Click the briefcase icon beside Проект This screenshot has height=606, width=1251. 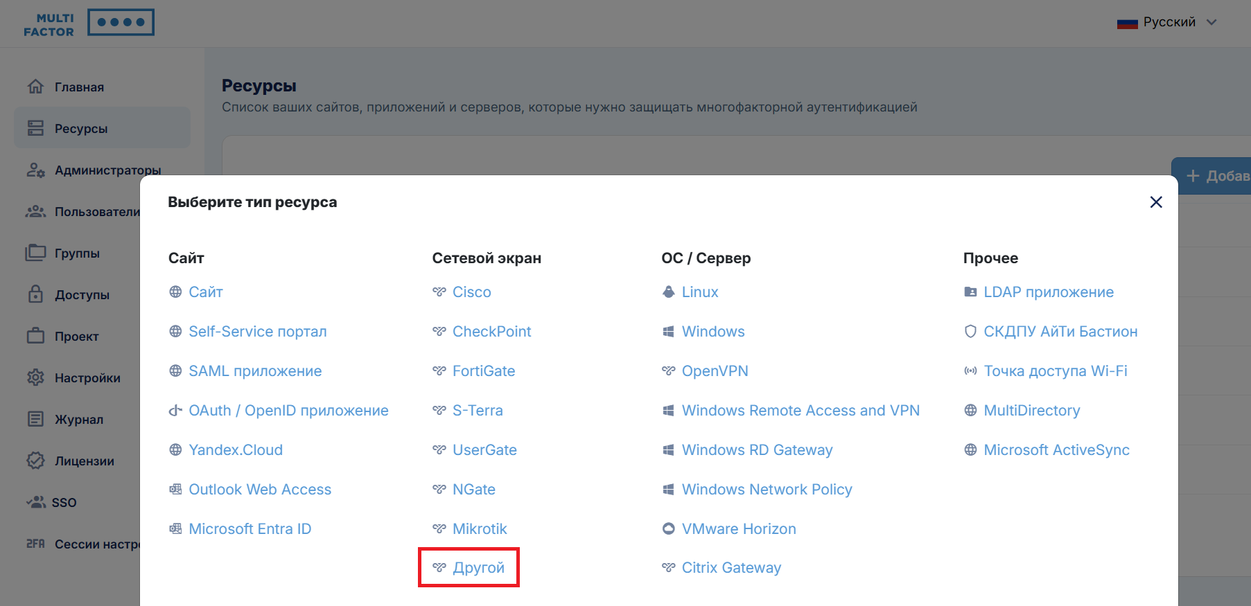tap(35, 336)
